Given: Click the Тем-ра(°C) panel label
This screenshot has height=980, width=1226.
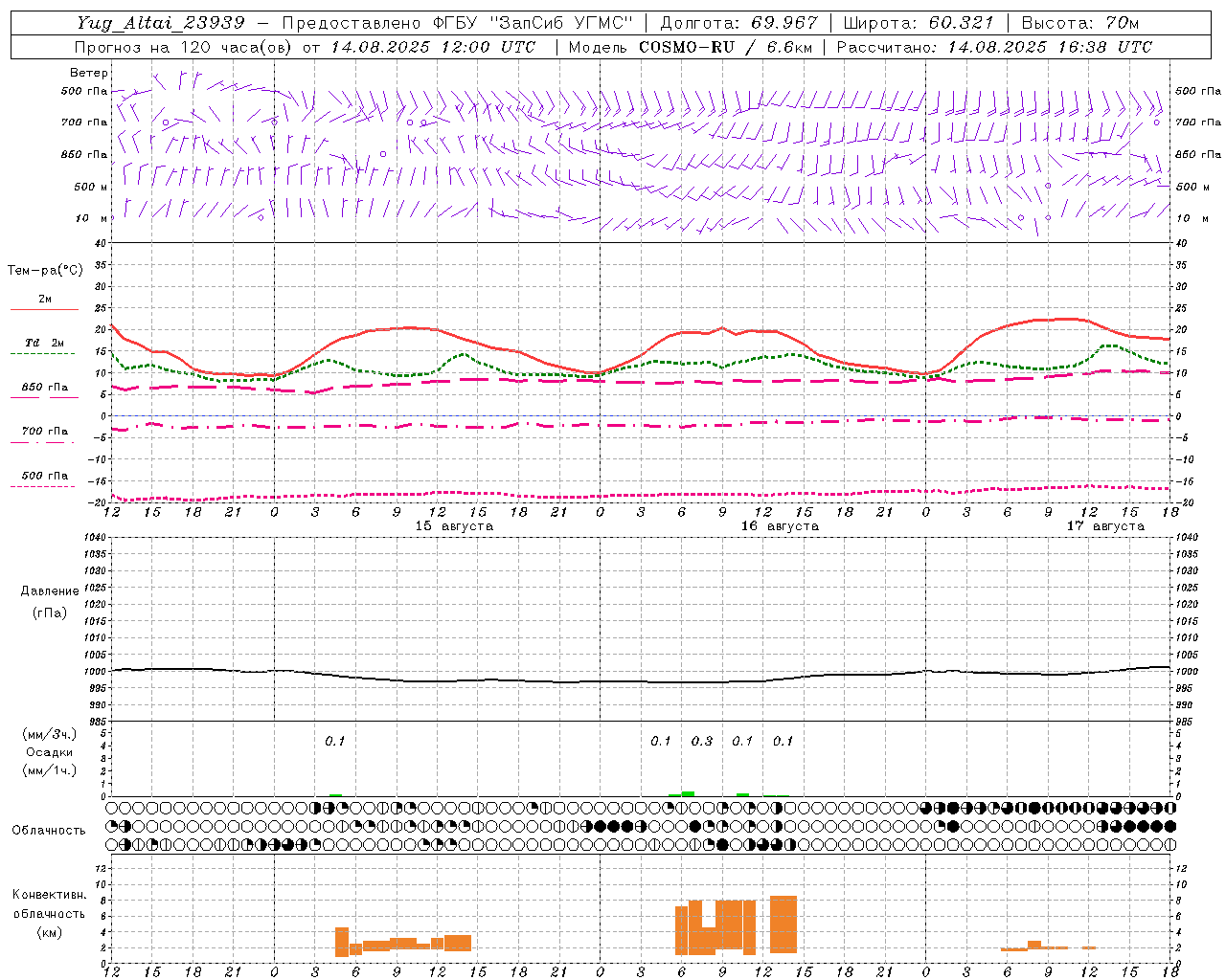Looking at the screenshot, I should pyautogui.click(x=45, y=271).
